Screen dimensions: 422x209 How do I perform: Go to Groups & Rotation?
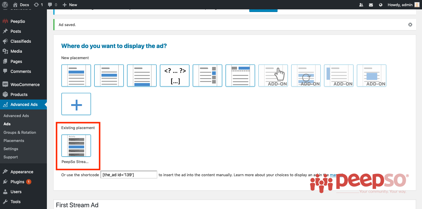tap(20, 132)
